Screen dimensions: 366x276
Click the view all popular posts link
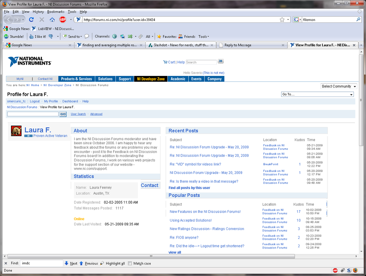175,253
